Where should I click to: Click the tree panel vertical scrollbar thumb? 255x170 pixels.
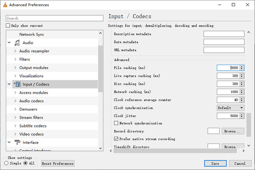(101, 69)
